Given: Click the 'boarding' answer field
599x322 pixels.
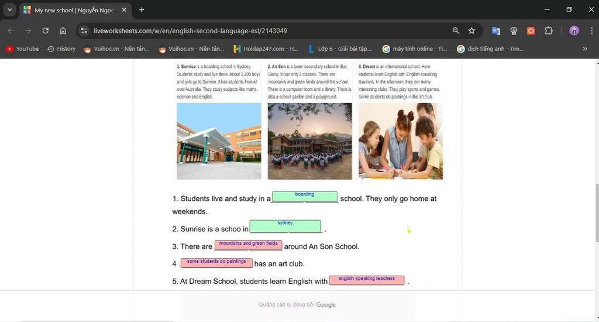Looking at the screenshot, I should (x=305, y=197).
